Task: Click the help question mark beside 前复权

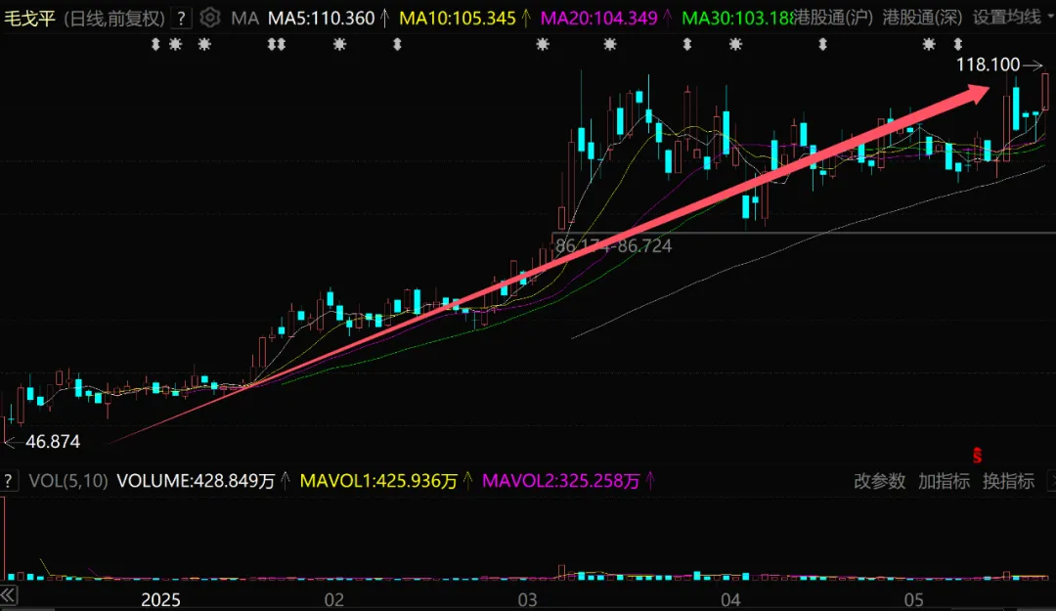Action: click(x=180, y=18)
